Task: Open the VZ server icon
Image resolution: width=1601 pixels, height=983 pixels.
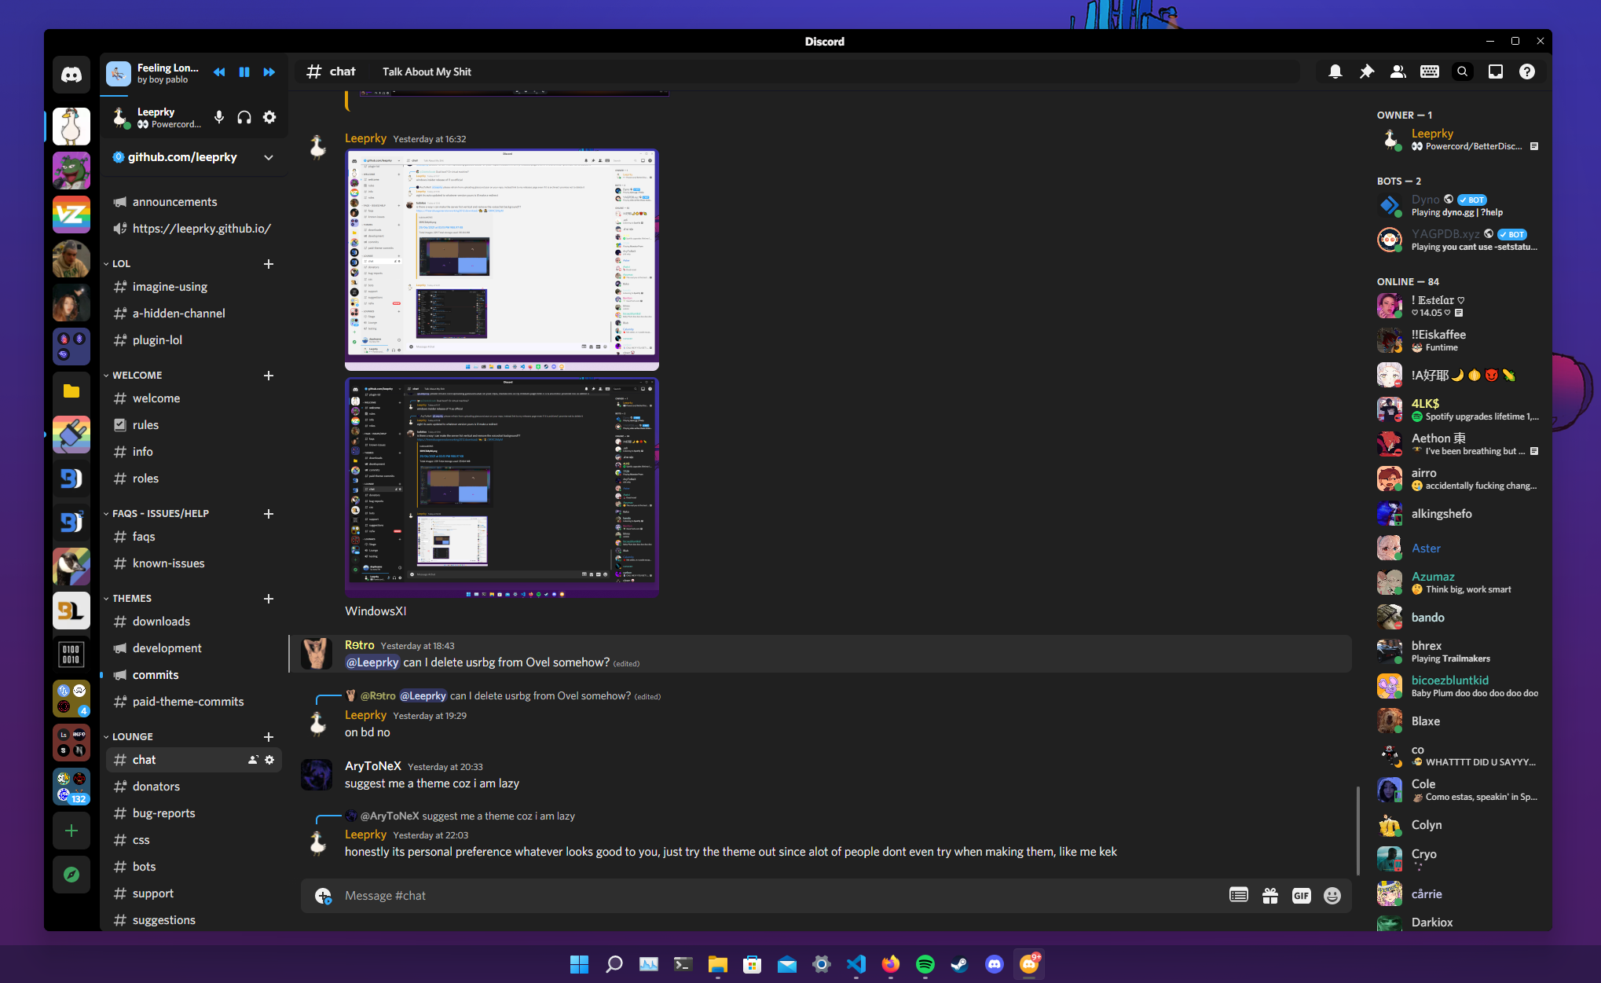Action: coord(71,215)
